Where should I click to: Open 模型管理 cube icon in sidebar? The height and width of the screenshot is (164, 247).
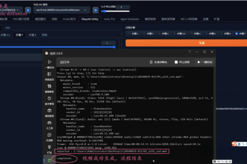point(49,110)
